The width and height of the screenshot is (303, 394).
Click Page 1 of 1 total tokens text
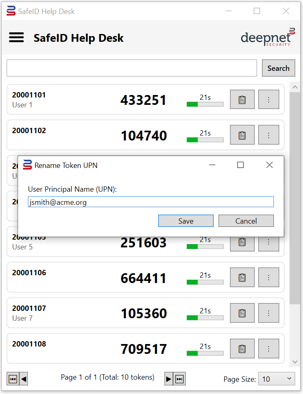pos(107,377)
